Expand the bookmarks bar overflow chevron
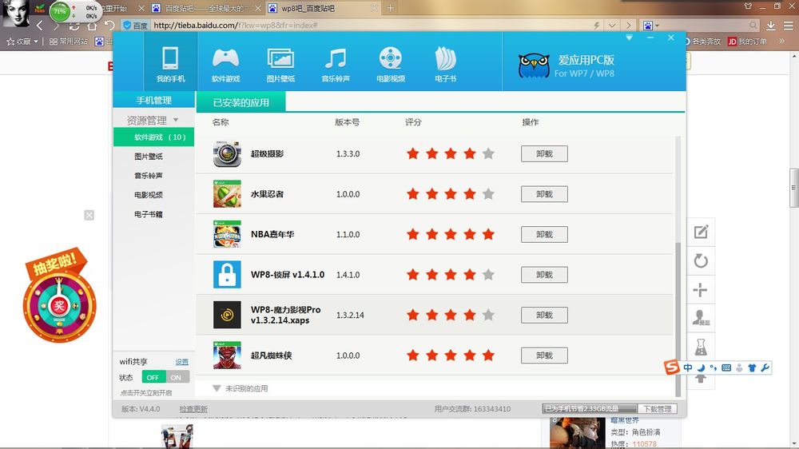Image resolution: width=799 pixels, height=449 pixels. (x=781, y=42)
